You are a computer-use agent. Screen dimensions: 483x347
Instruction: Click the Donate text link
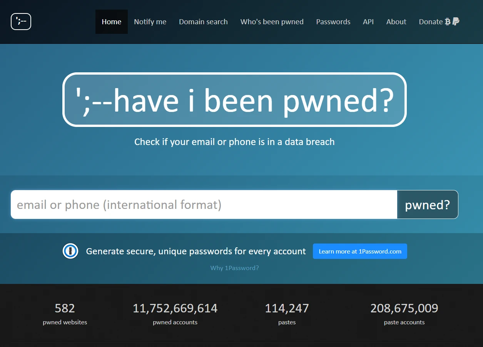[x=430, y=22]
